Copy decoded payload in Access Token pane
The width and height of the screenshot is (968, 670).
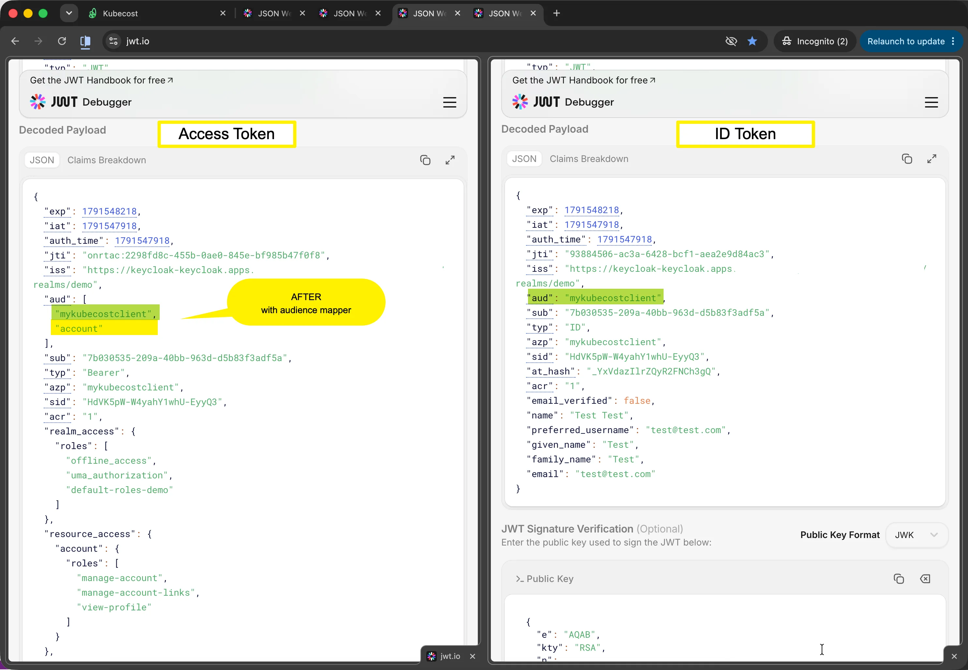pyautogui.click(x=425, y=160)
